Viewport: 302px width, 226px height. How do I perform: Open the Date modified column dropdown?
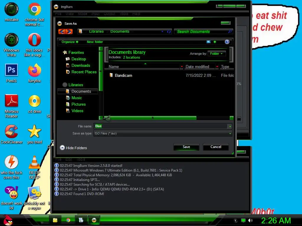click(x=217, y=67)
